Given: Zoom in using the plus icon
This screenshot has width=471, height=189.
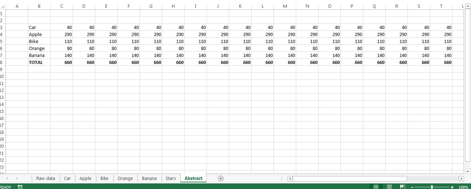Looking at the screenshot, I should point(453,187).
